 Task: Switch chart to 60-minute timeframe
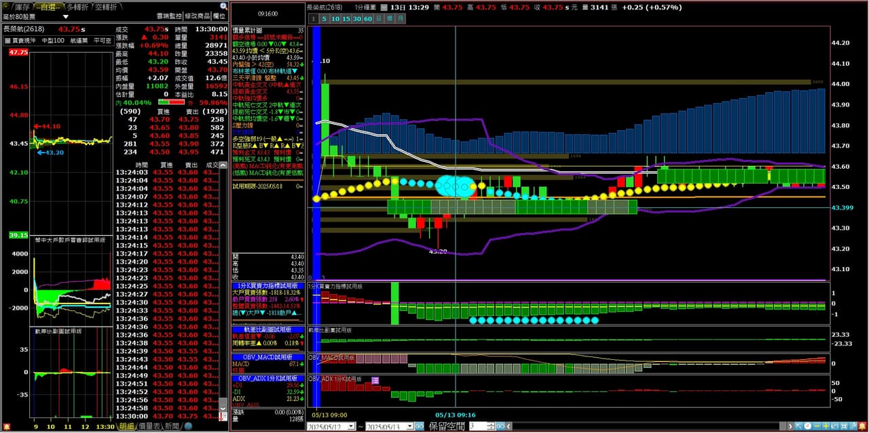point(368,19)
